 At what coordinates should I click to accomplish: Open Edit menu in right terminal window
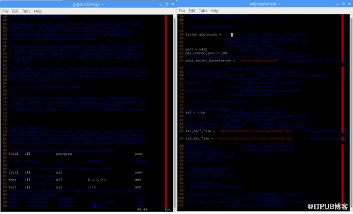[x=192, y=11]
